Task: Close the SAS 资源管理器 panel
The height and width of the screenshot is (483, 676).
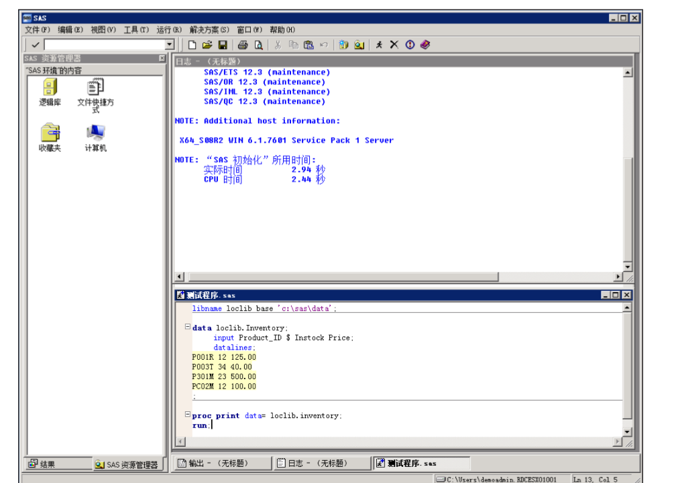Action: click(x=162, y=58)
